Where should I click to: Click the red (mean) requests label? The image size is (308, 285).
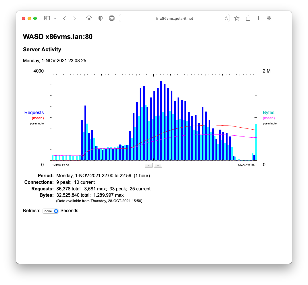click(x=38, y=118)
